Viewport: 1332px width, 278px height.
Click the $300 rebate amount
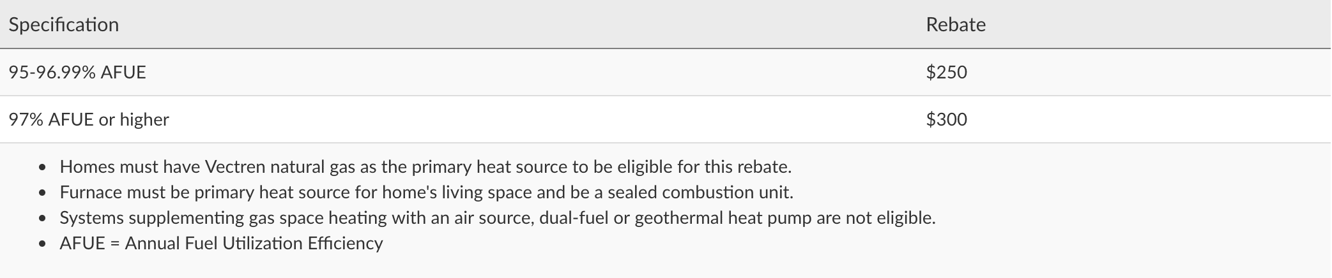click(x=946, y=119)
